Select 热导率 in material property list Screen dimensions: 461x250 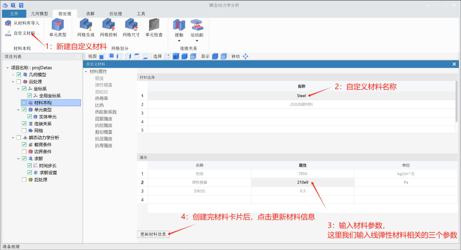point(102,98)
